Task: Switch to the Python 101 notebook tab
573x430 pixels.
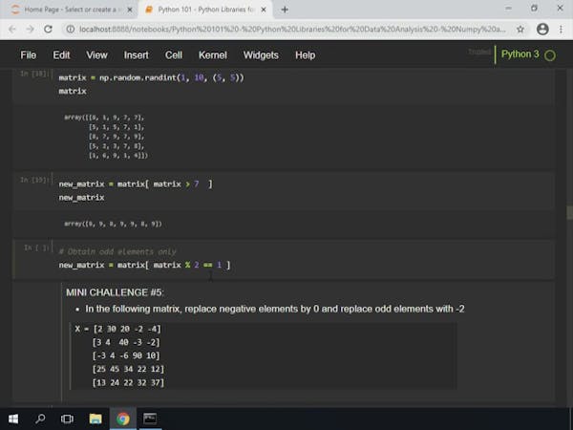Action: (204, 10)
